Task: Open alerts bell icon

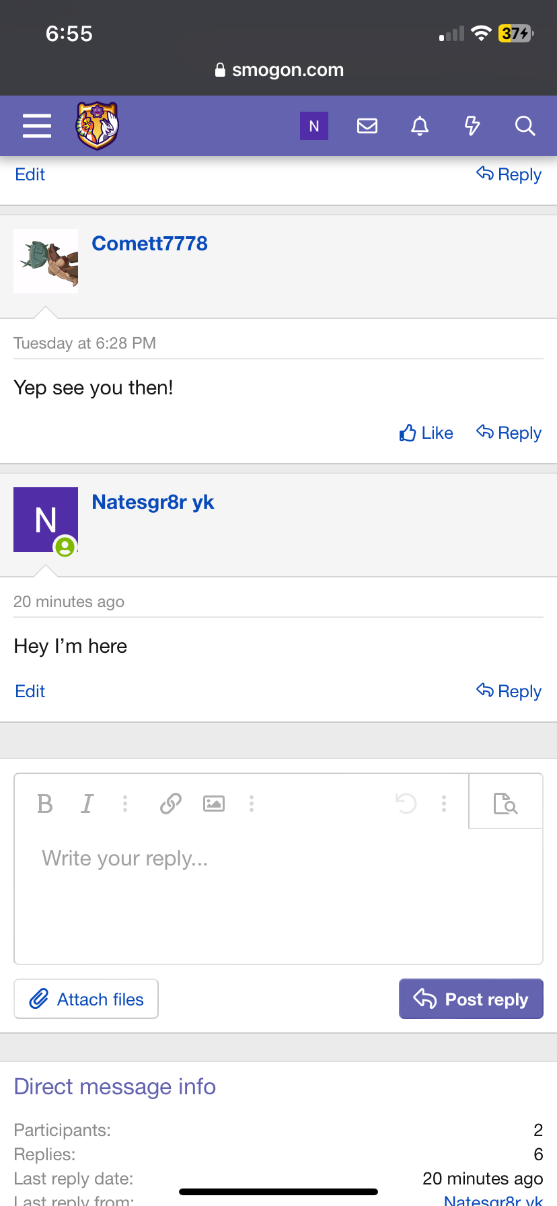Action: point(420,126)
